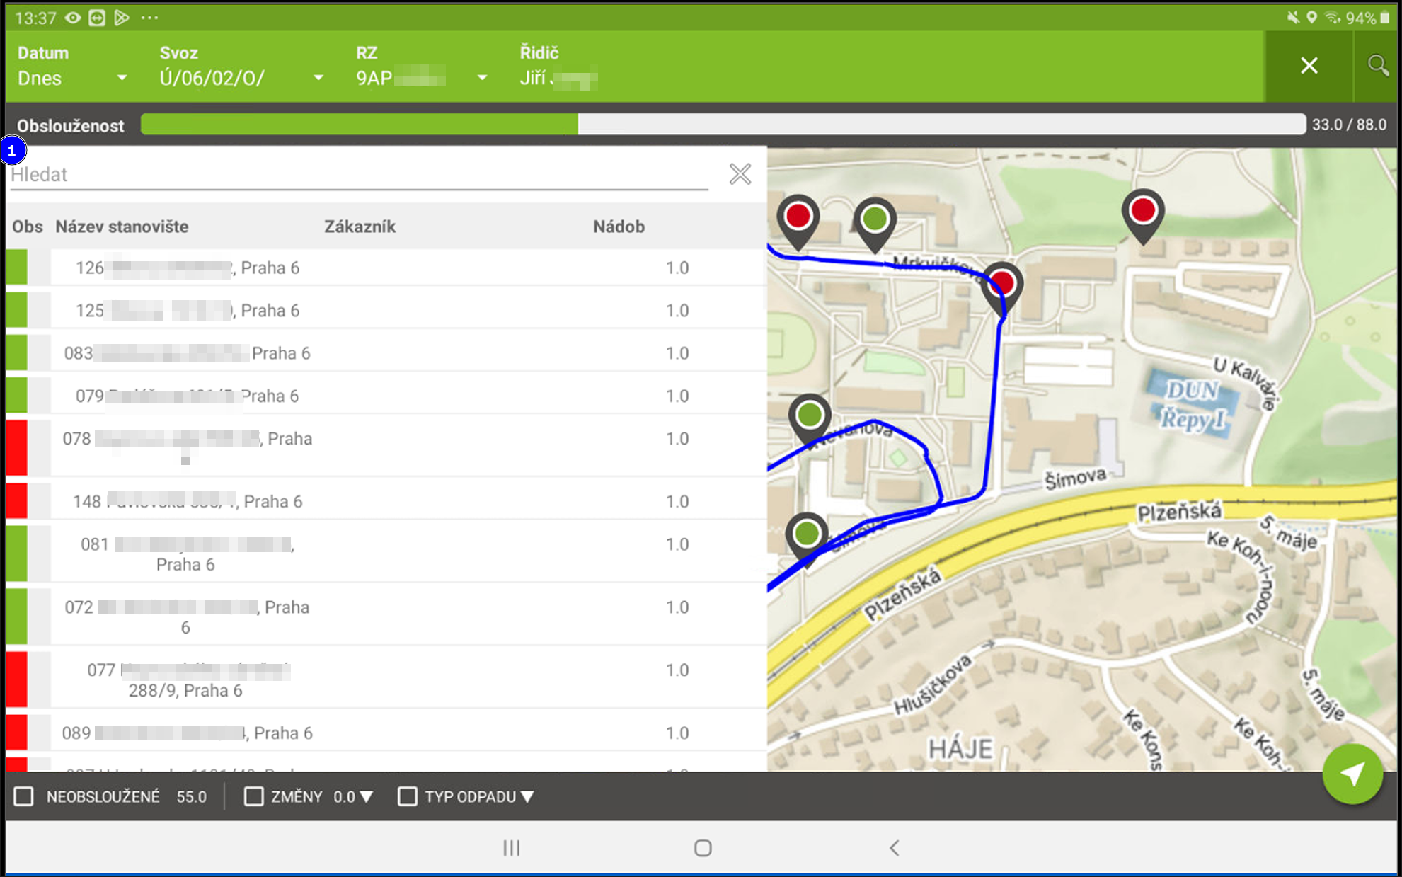Tap the top-right red map pin
The image size is (1402, 877).
pyautogui.click(x=1142, y=211)
